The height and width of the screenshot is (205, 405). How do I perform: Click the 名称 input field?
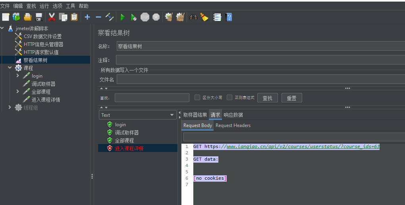coord(261,46)
